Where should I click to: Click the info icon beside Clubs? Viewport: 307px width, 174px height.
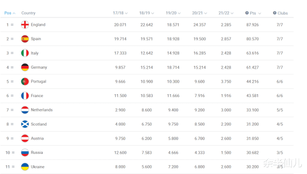pos(275,13)
